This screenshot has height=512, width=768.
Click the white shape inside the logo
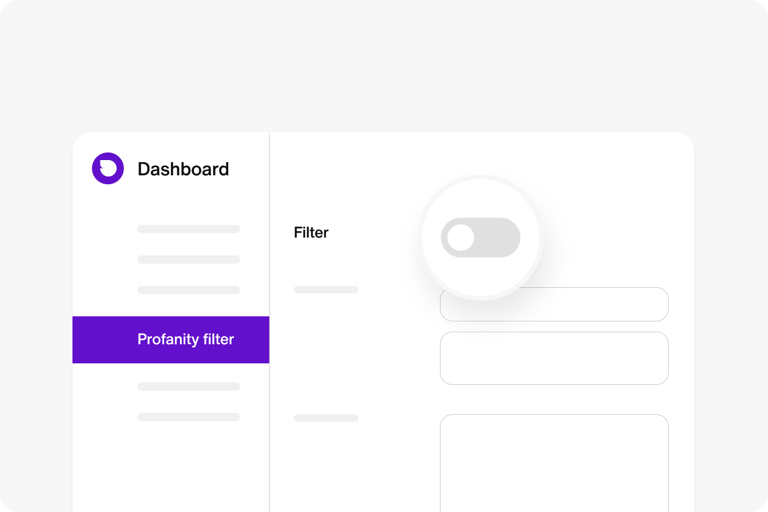[x=108, y=168]
